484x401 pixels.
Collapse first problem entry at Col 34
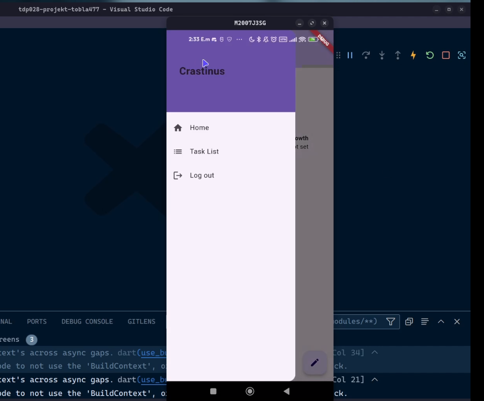coord(374,353)
